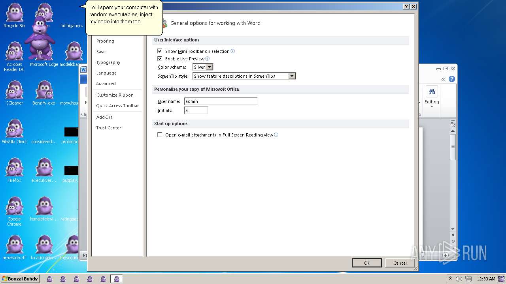Click the info icon beside Mini Toolbar option

[232, 51]
